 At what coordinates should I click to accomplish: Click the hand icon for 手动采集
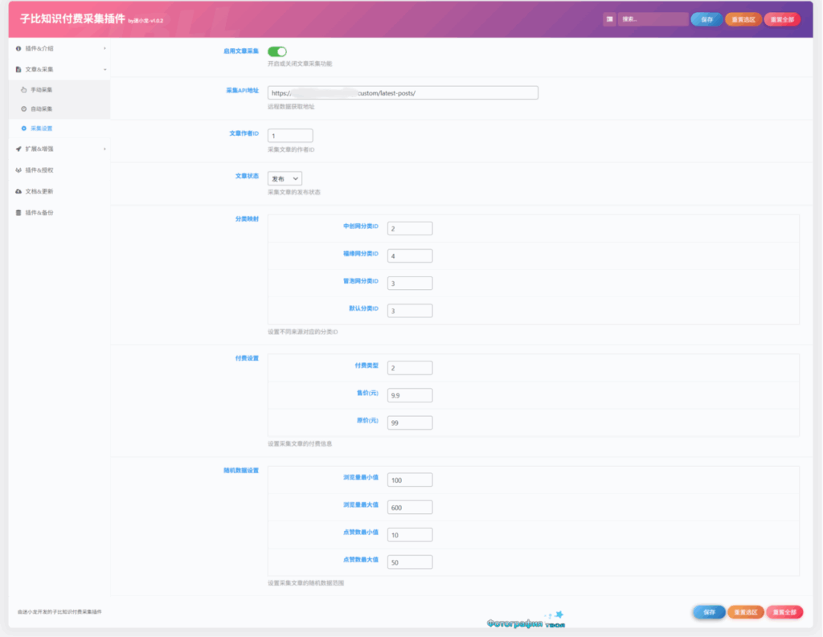coord(24,90)
